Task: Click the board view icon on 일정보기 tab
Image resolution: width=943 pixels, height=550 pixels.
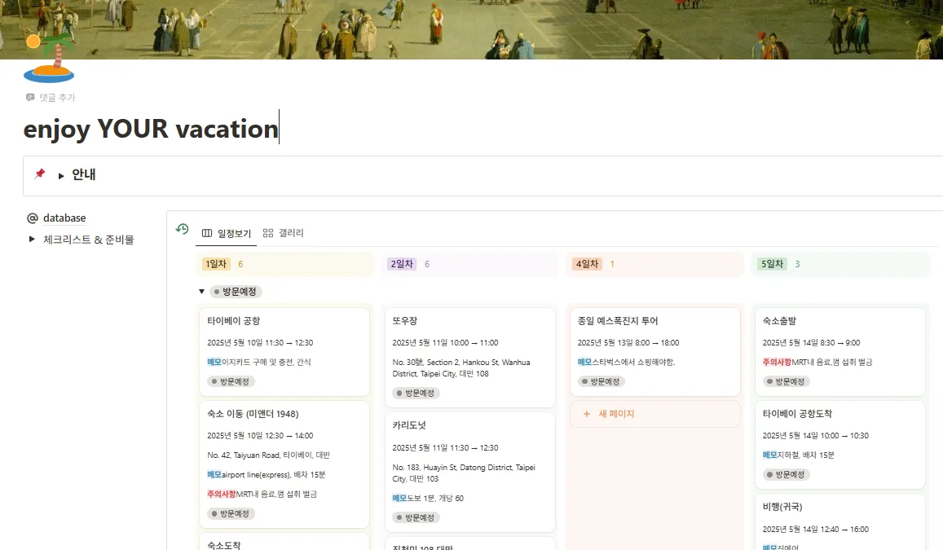Action: [206, 232]
